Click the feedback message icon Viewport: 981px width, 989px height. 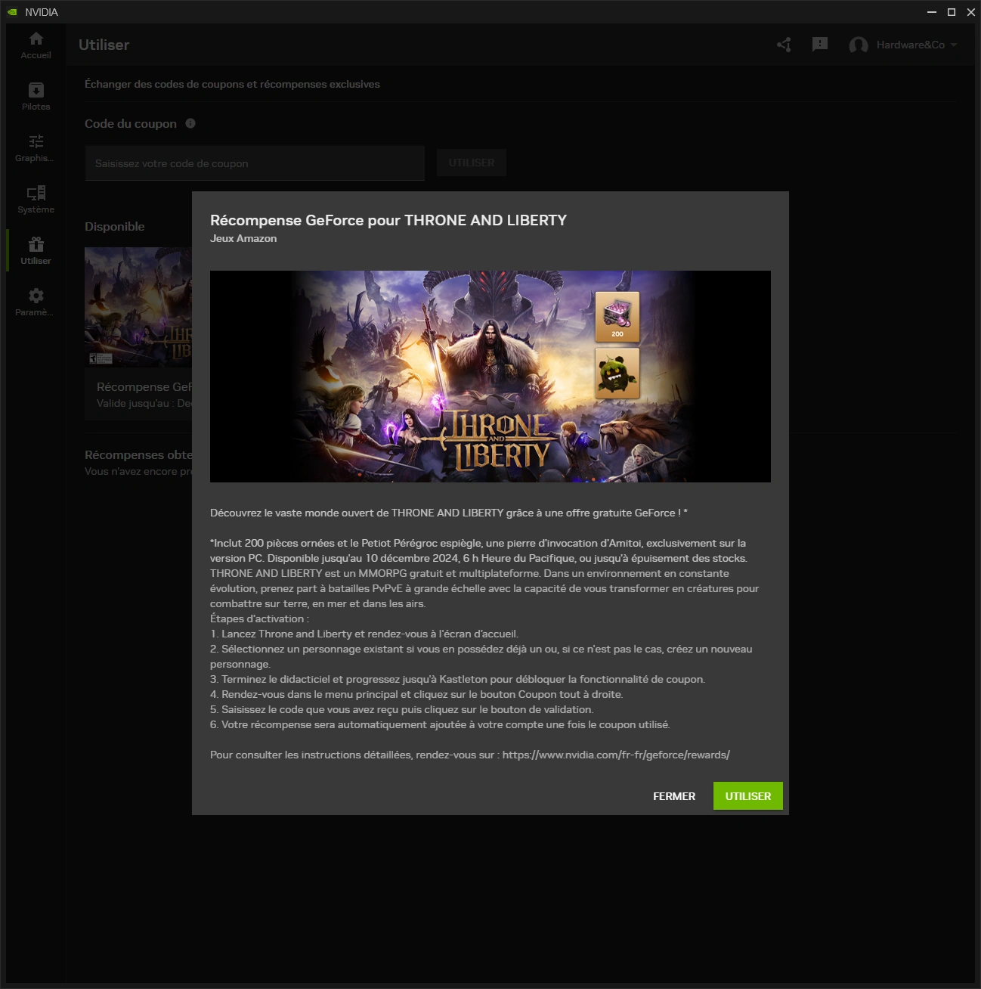click(820, 45)
